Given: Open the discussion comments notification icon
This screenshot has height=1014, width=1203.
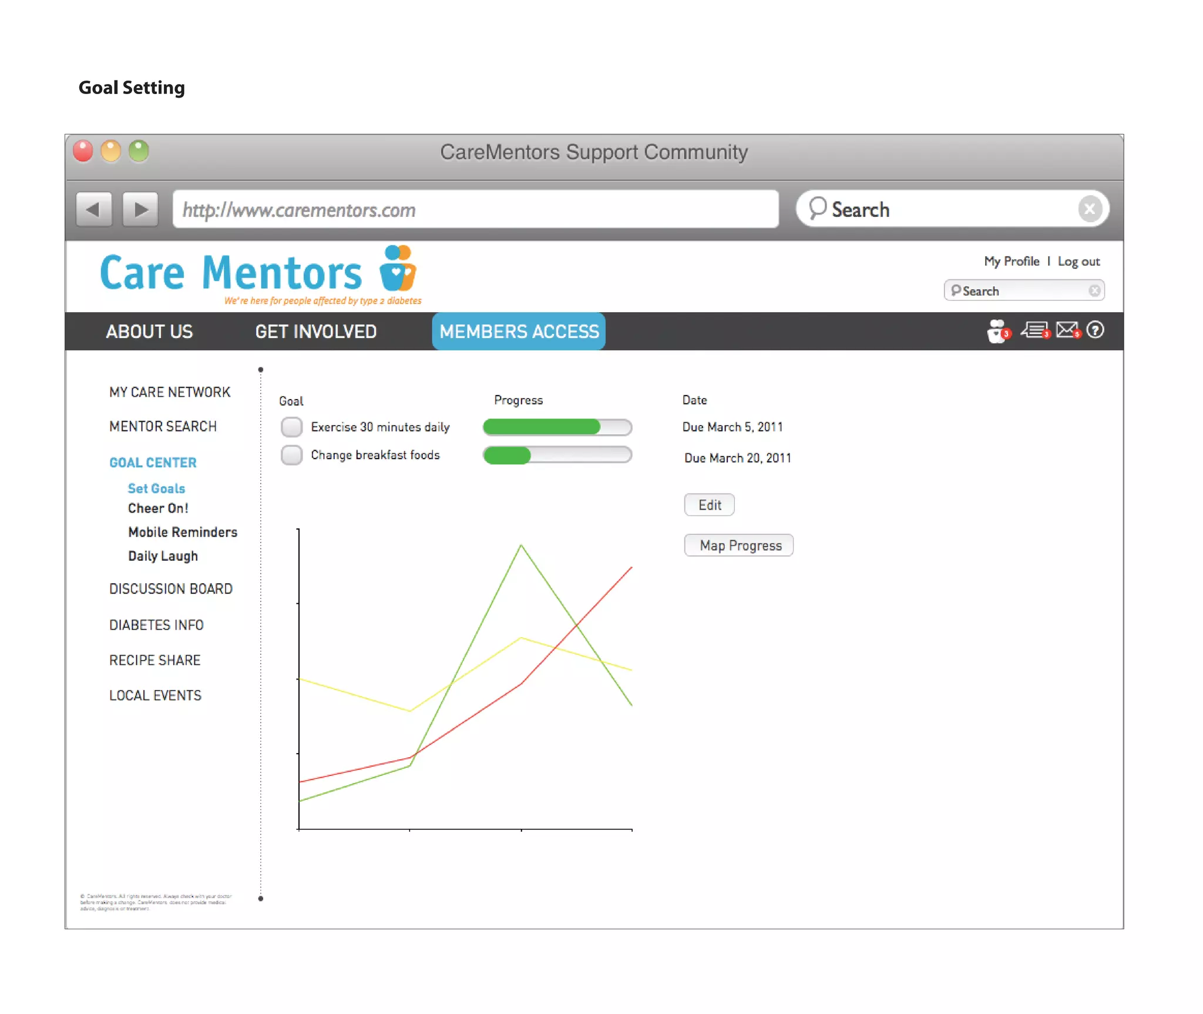Looking at the screenshot, I should pyautogui.click(x=1034, y=330).
